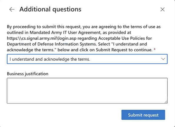This screenshot has height=127, width=175.
Task: Click the 'Business justification' field label
Action: 28,74
